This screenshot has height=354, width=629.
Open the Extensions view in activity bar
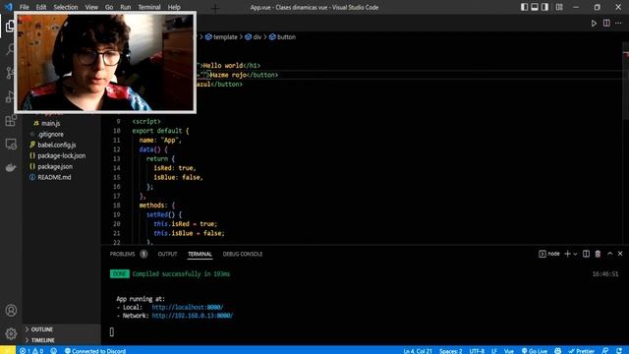11,120
